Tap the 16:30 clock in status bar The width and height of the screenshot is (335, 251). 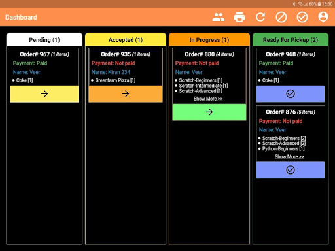coord(327,4)
